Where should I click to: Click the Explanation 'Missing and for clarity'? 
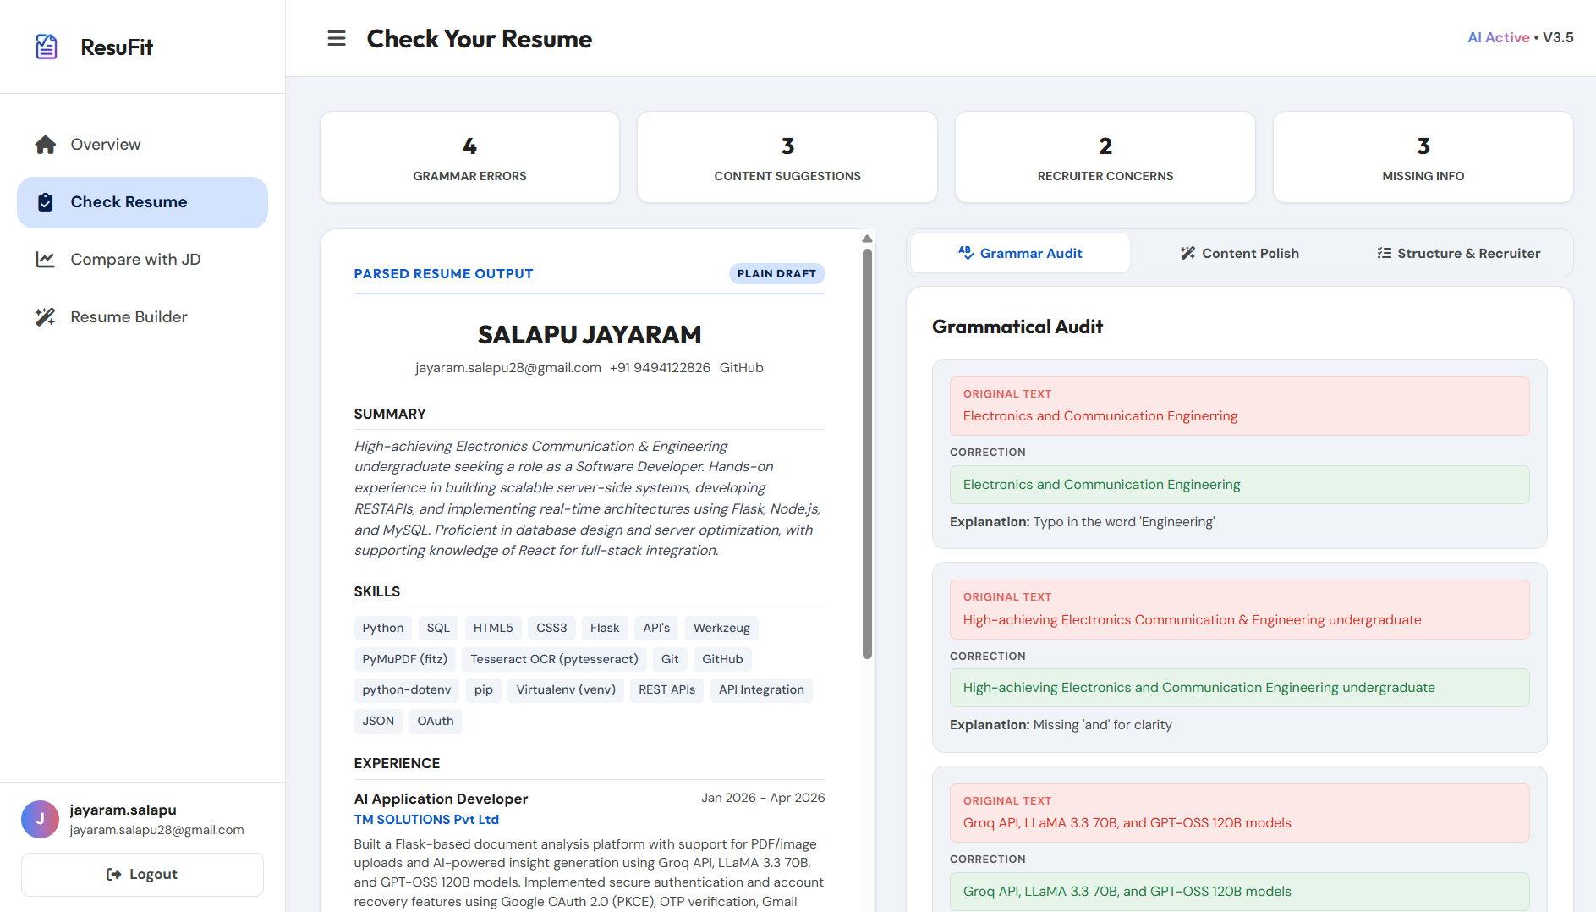[1061, 725]
